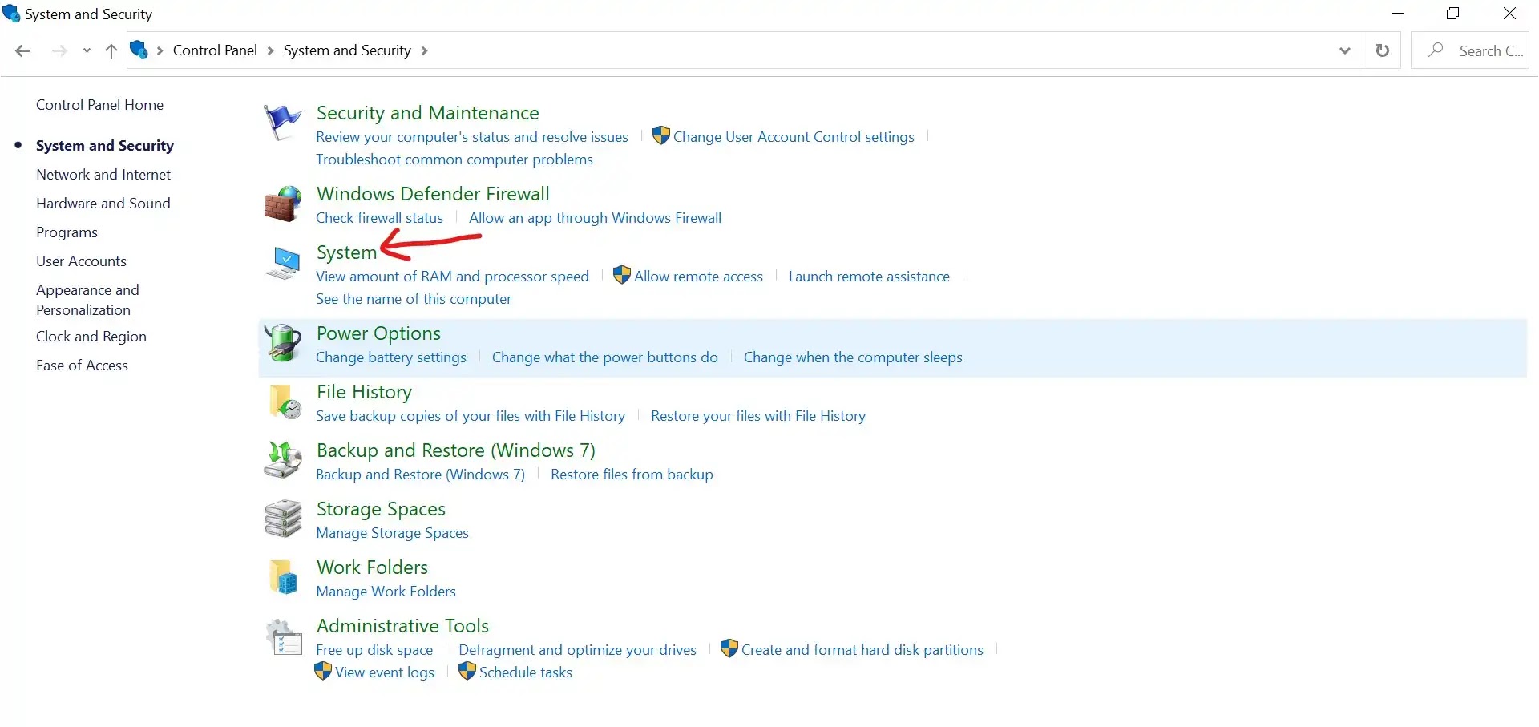The height and width of the screenshot is (727, 1539).
Task: Expand the chevron after System and Security breadcrumb
Action: [424, 51]
